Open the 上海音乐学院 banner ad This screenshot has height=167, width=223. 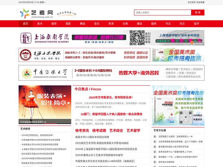(x=84, y=55)
